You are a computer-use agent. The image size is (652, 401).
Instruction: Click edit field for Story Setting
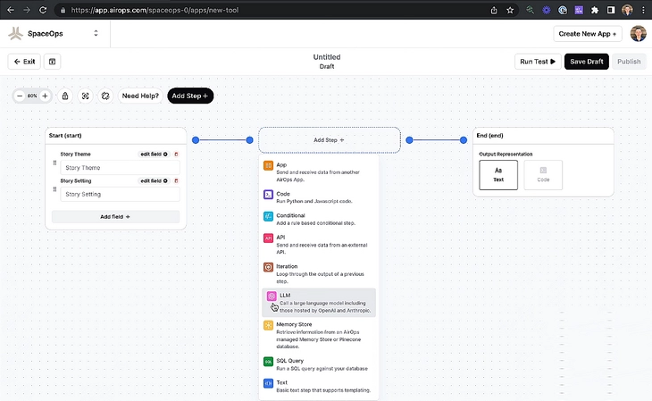click(154, 180)
